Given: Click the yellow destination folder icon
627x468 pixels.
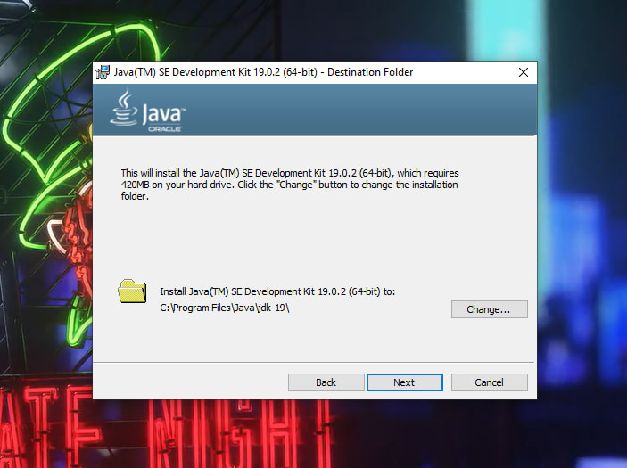Looking at the screenshot, I should click(x=132, y=291).
